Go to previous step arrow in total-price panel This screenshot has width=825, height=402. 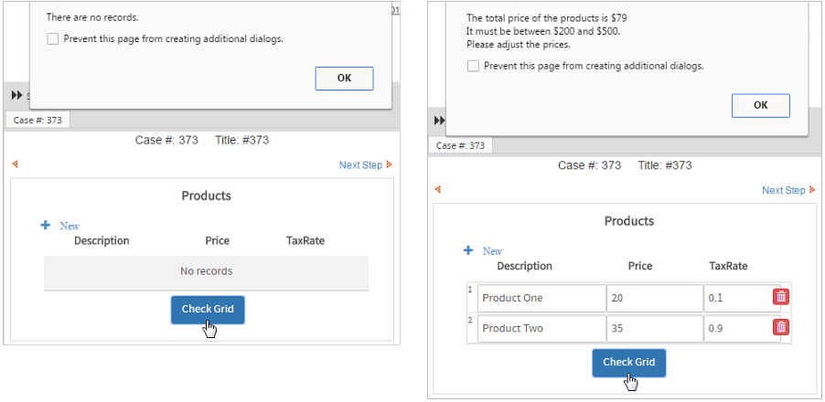coord(437,189)
